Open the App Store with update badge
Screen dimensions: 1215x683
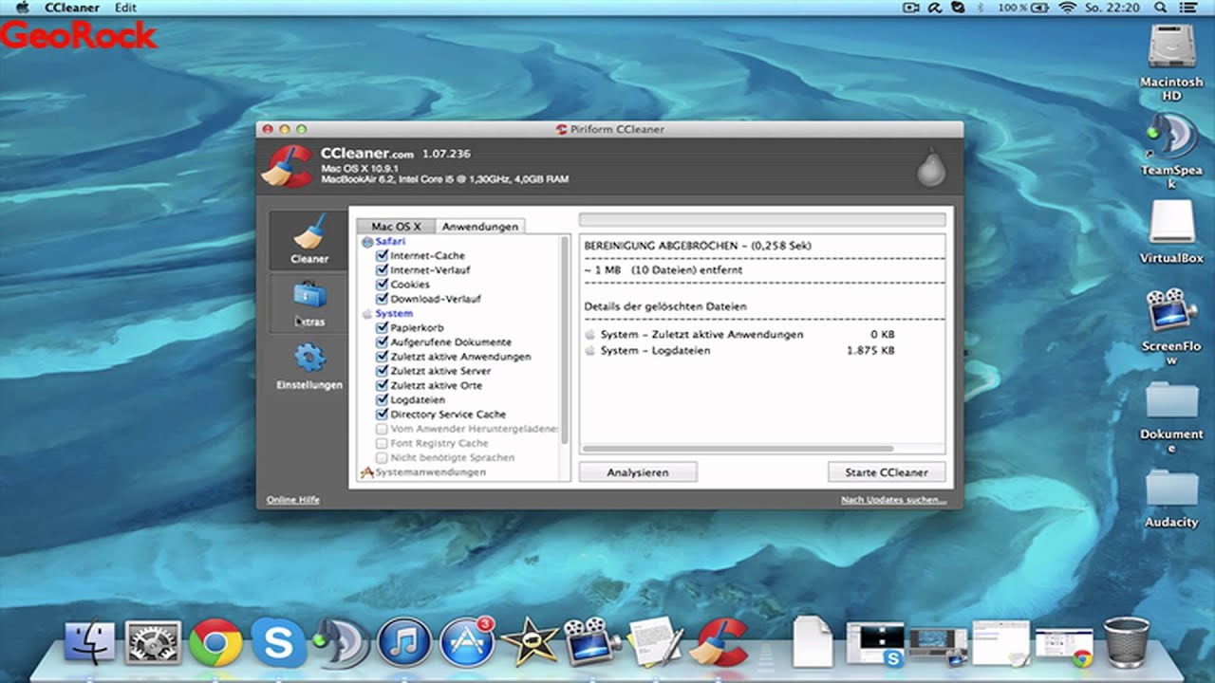[468, 642]
